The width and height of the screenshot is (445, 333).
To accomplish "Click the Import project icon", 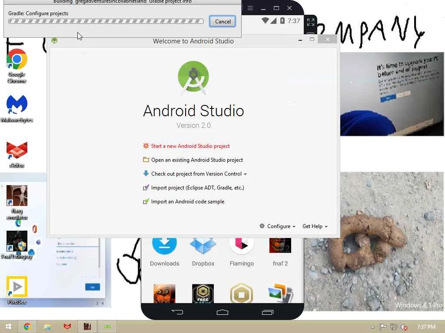I will click(x=146, y=187).
